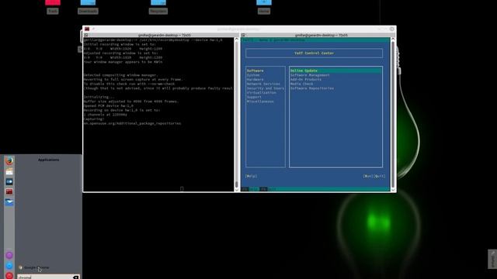This screenshot has width=497, height=279.
Task: Open the Downloads desktop folder
Action: tap(88, 7)
